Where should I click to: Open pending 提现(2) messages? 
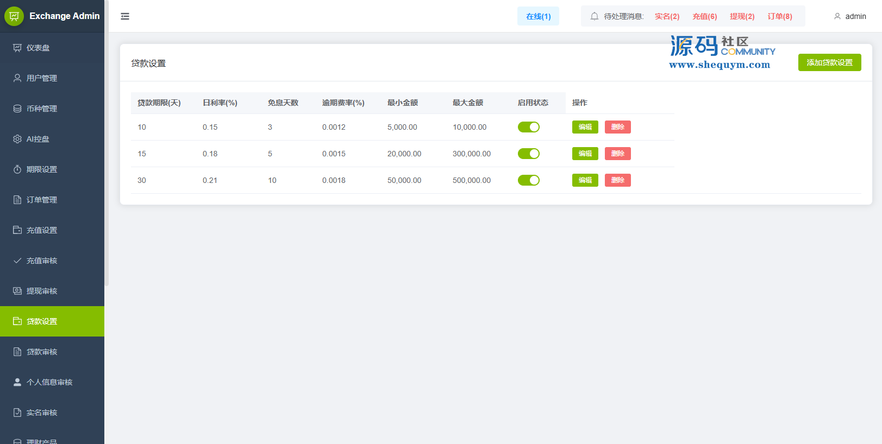pyautogui.click(x=742, y=16)
